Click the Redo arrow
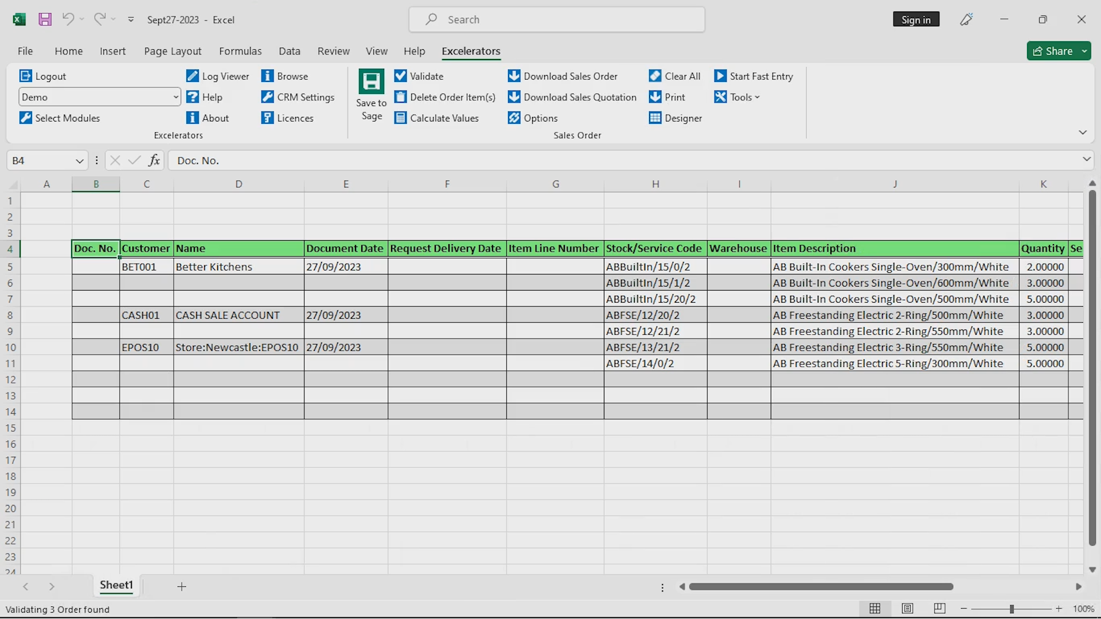 [x=100, y=19]
